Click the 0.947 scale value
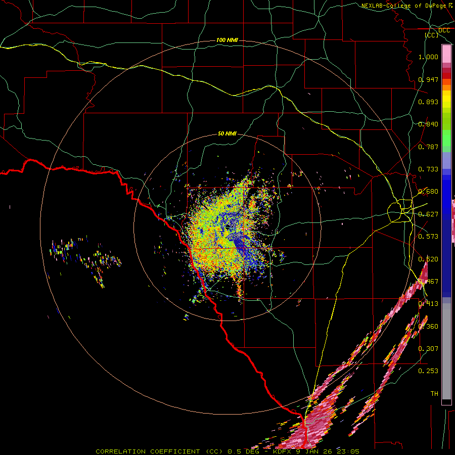Viewport: 455px width, 455px height. 428,79
